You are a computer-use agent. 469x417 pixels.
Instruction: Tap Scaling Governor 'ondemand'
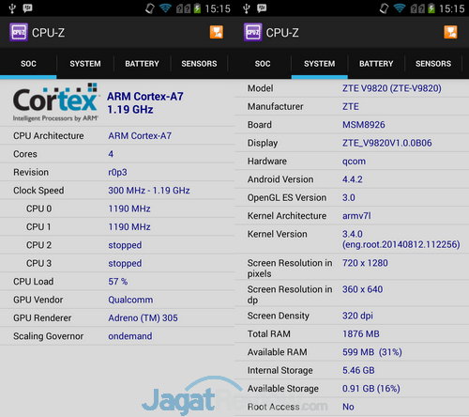[130, 336]
